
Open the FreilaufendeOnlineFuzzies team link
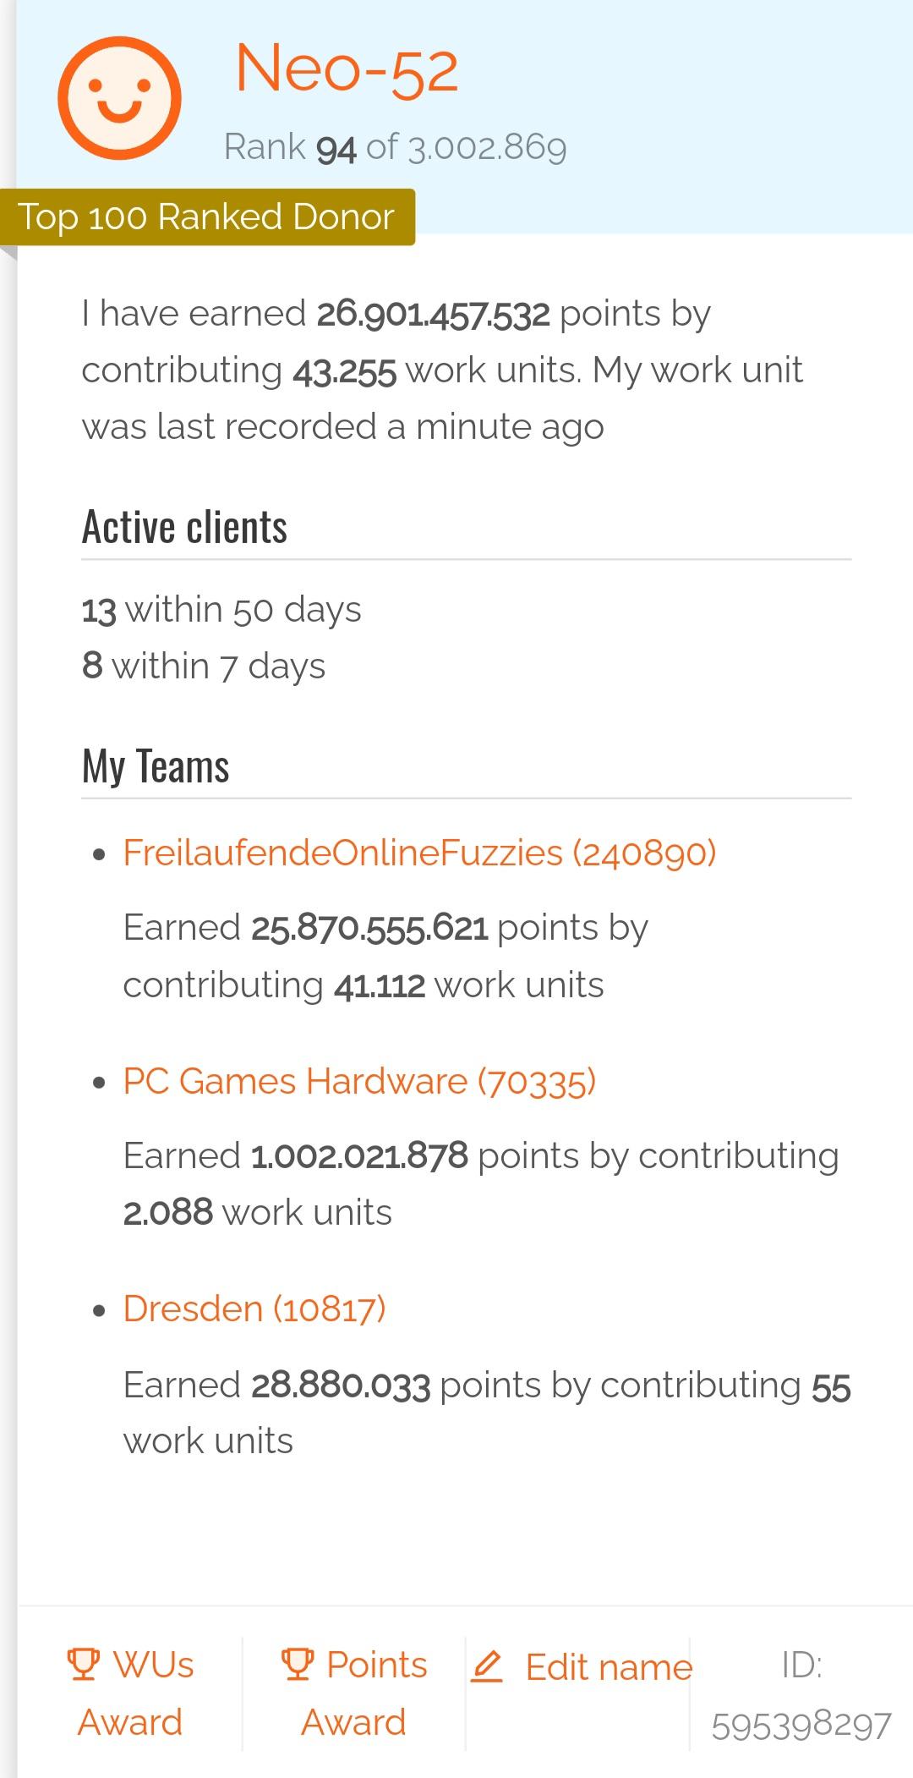pyautogui.click(x=419, y=853)
